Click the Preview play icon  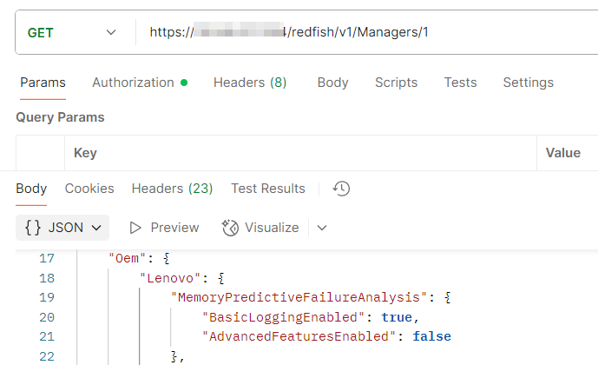(135, 228)
